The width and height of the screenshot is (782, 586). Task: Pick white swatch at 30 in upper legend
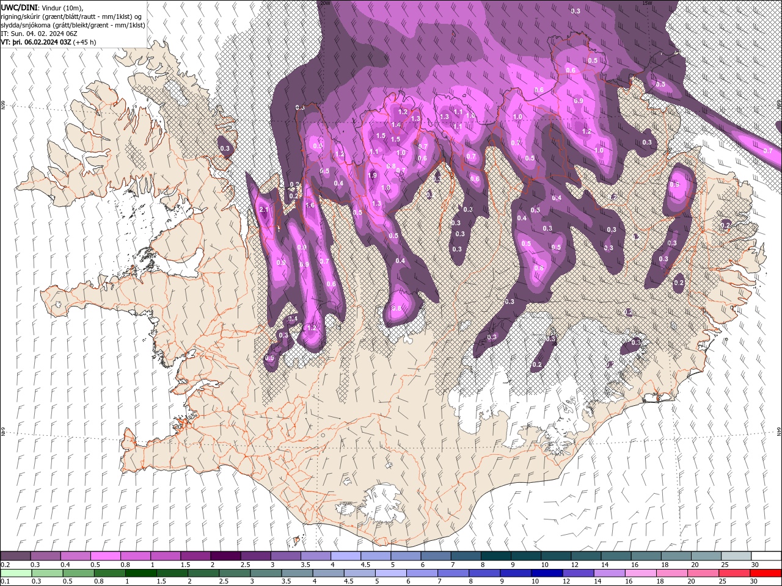tap(766, 556)
